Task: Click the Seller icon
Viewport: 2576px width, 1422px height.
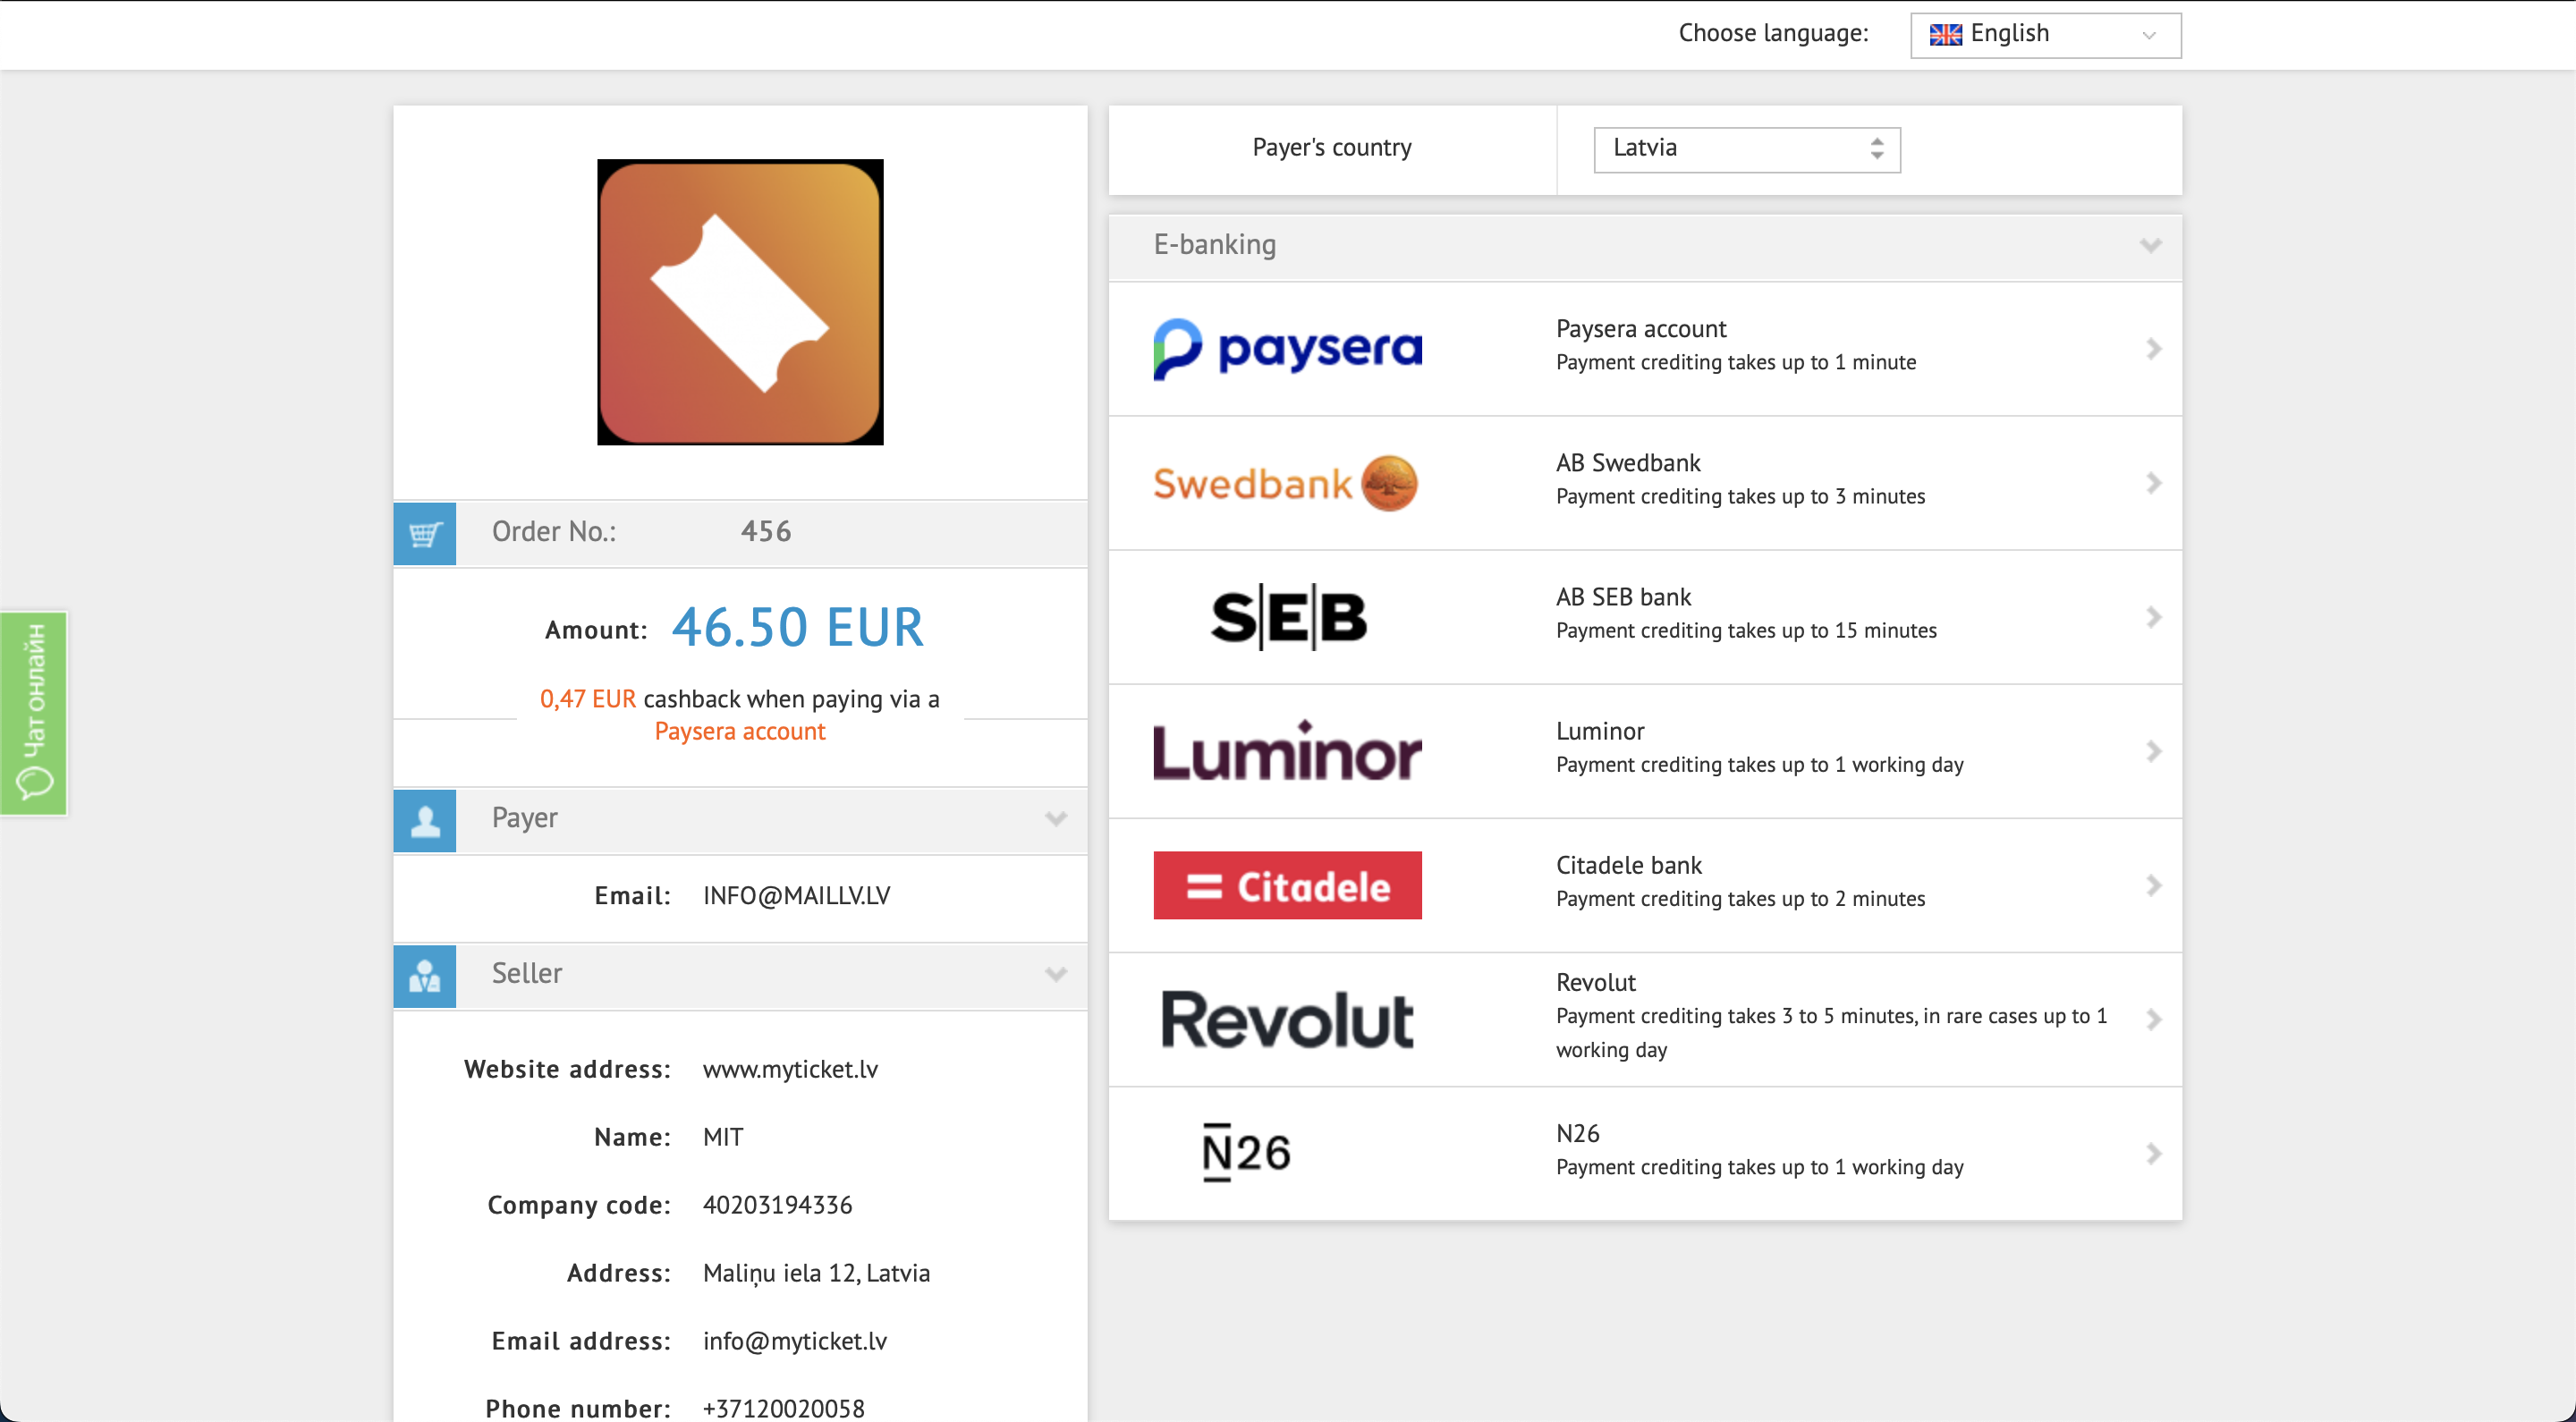Action: [425, 976]
